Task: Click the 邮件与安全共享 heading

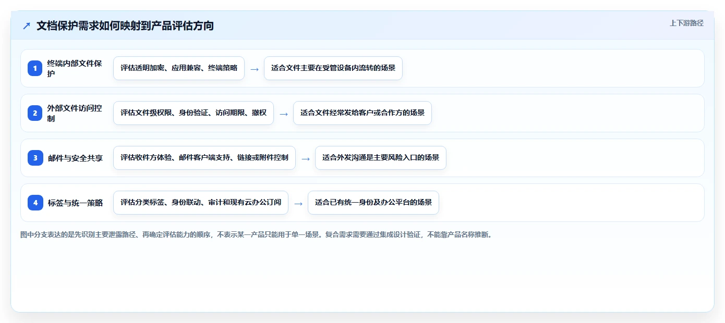Action: 75,158
